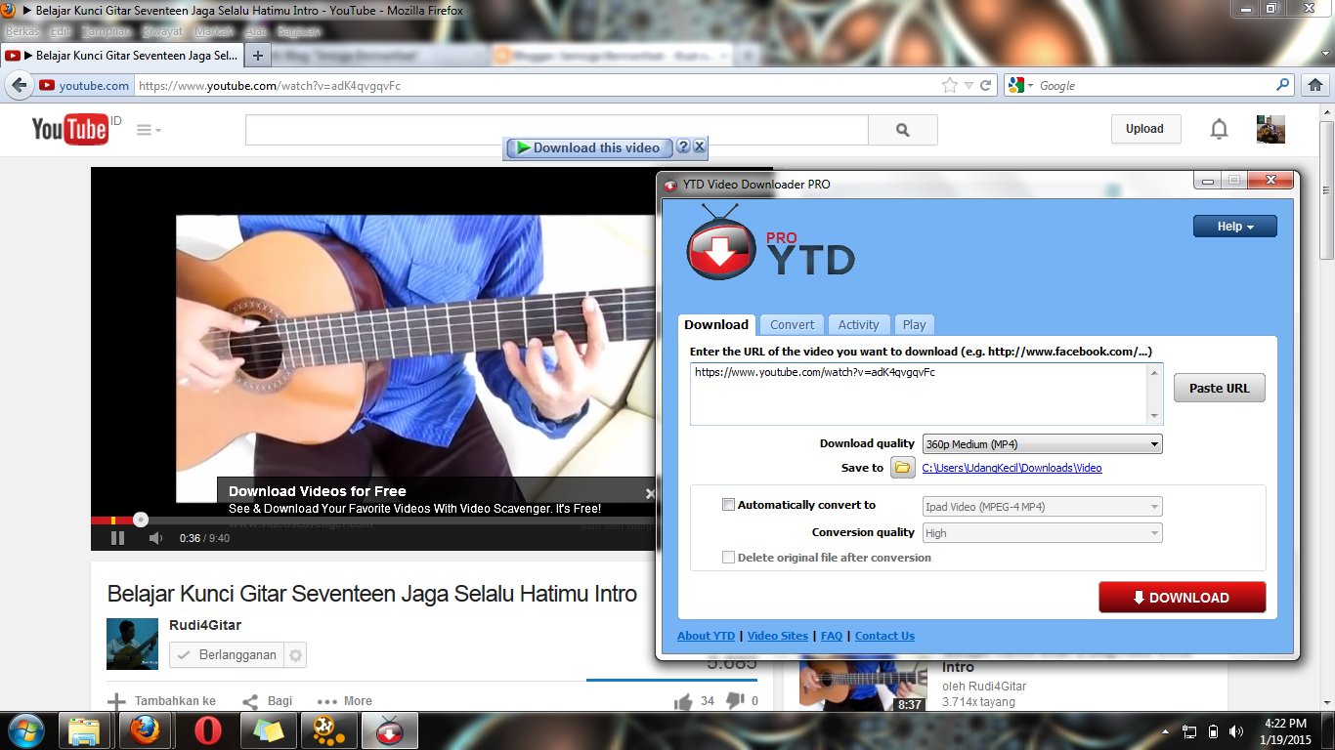Click the YouTube search magnifier button
The height and width of the screenshot is (750, 1335).
pyautogui.click(x=902, y=130)
